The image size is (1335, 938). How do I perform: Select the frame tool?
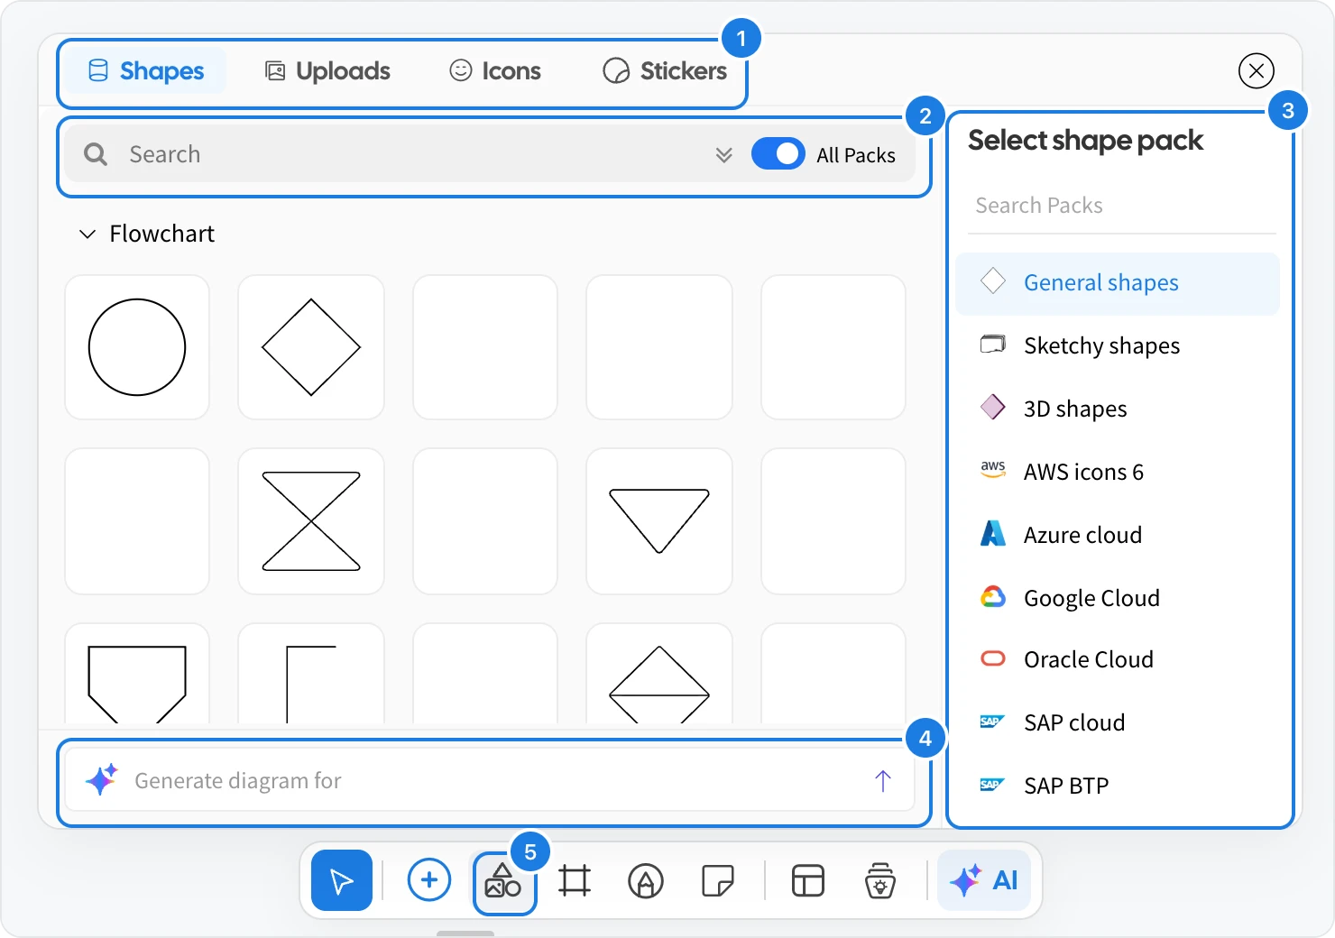coord(575,880)
